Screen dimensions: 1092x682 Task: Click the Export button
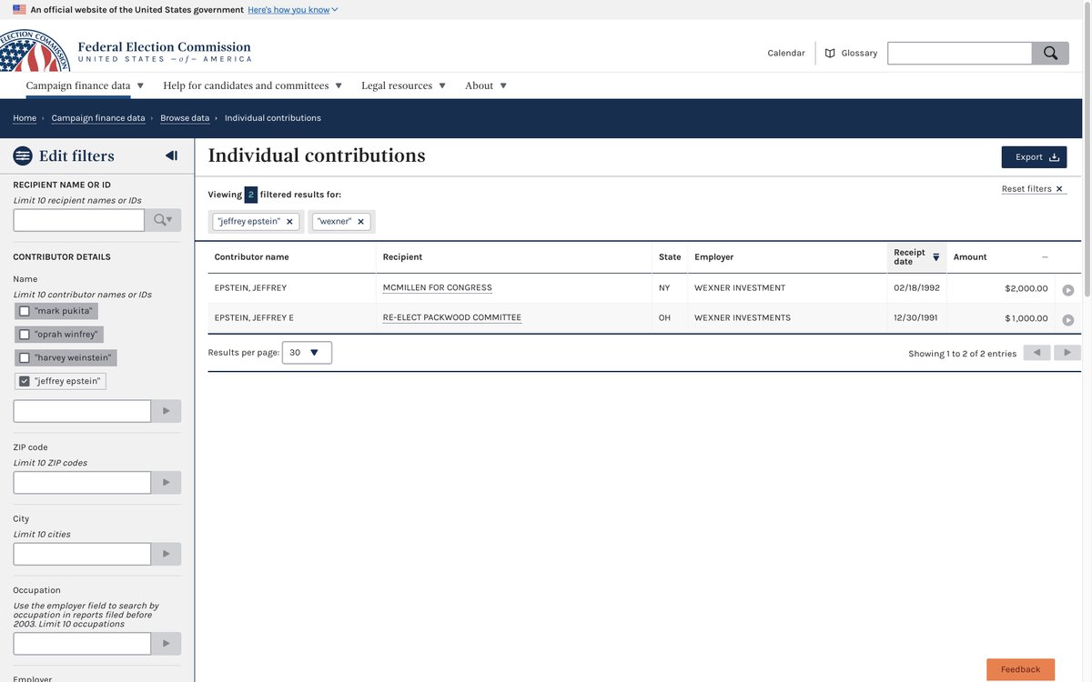point(1034,157)
